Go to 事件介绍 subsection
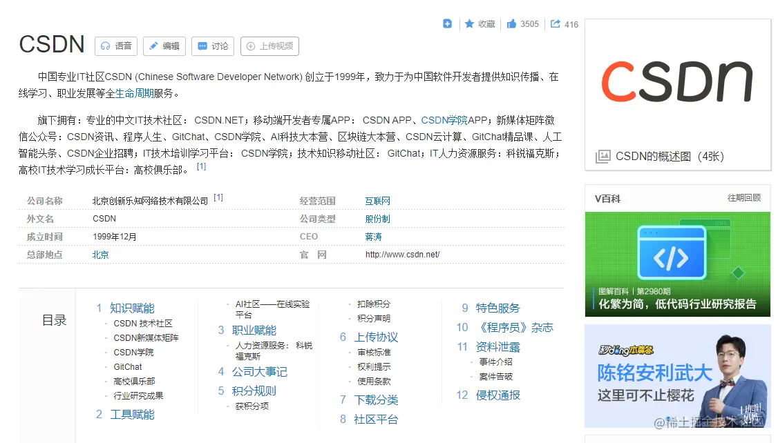 [495, 362]
